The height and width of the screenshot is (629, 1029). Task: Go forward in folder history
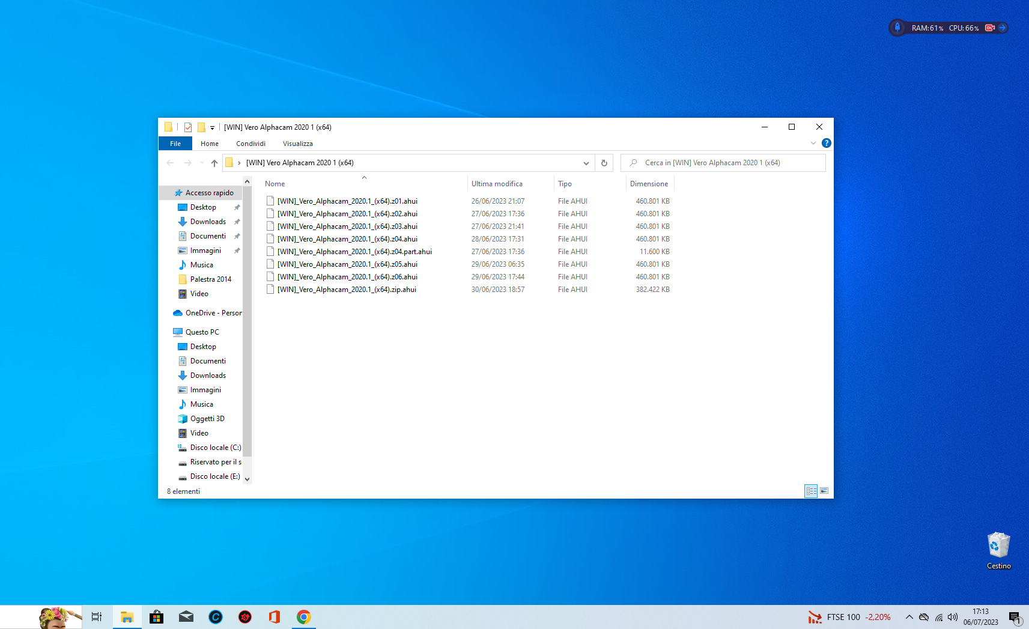coord(187,163)
